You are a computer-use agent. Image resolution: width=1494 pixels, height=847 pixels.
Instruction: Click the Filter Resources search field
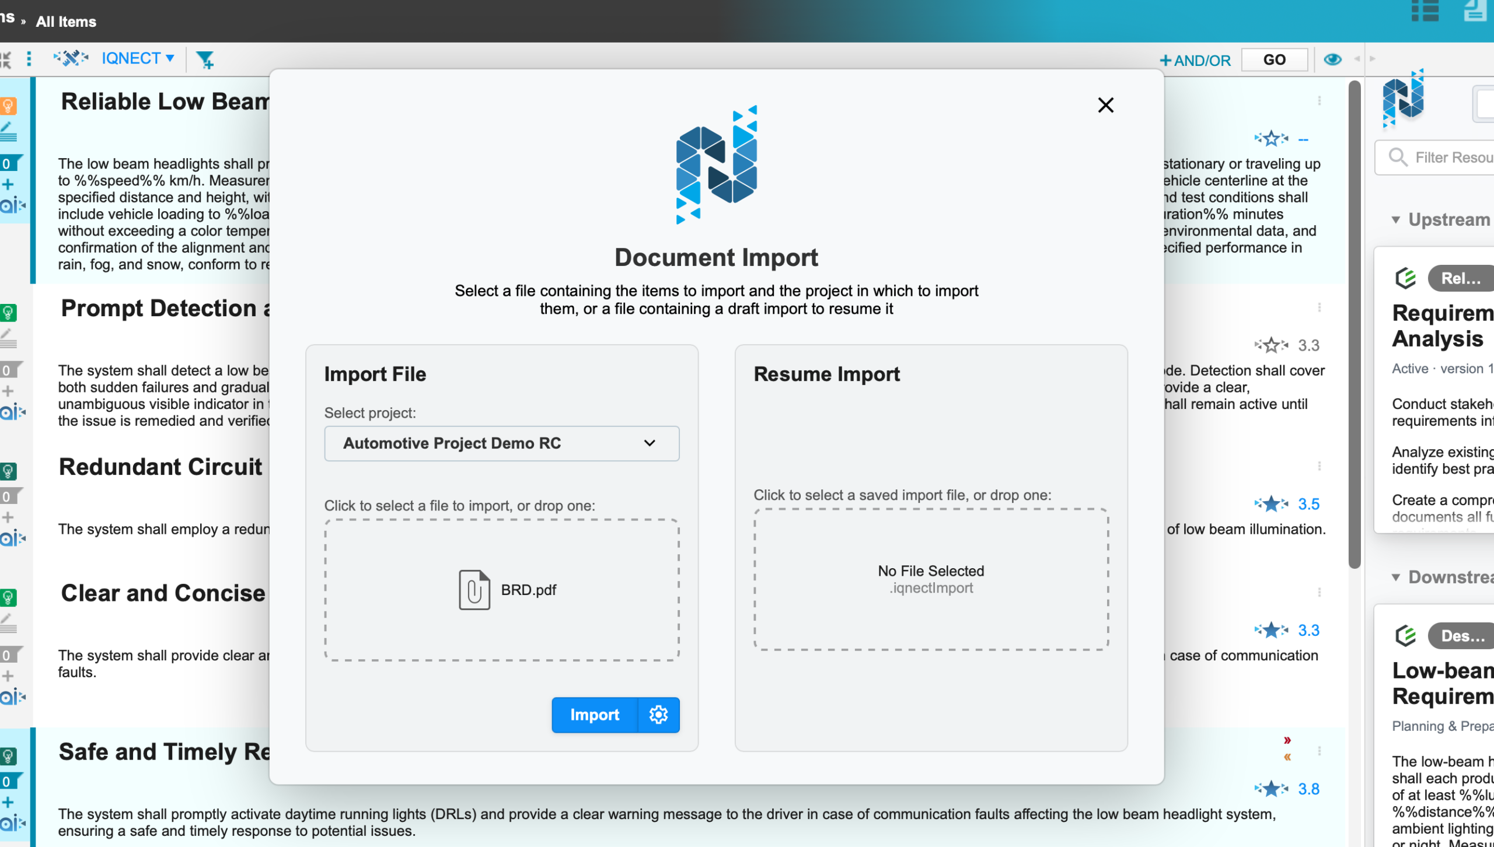(x=1436, y=157)
